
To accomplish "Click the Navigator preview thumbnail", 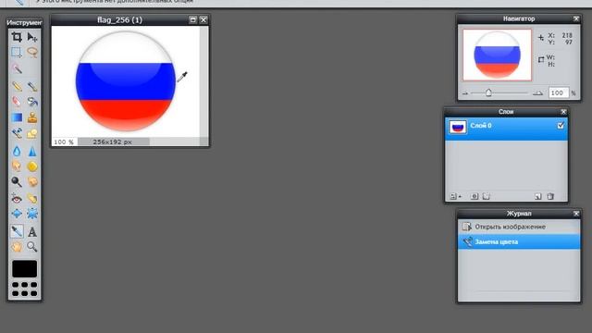I will coord(497,55).
